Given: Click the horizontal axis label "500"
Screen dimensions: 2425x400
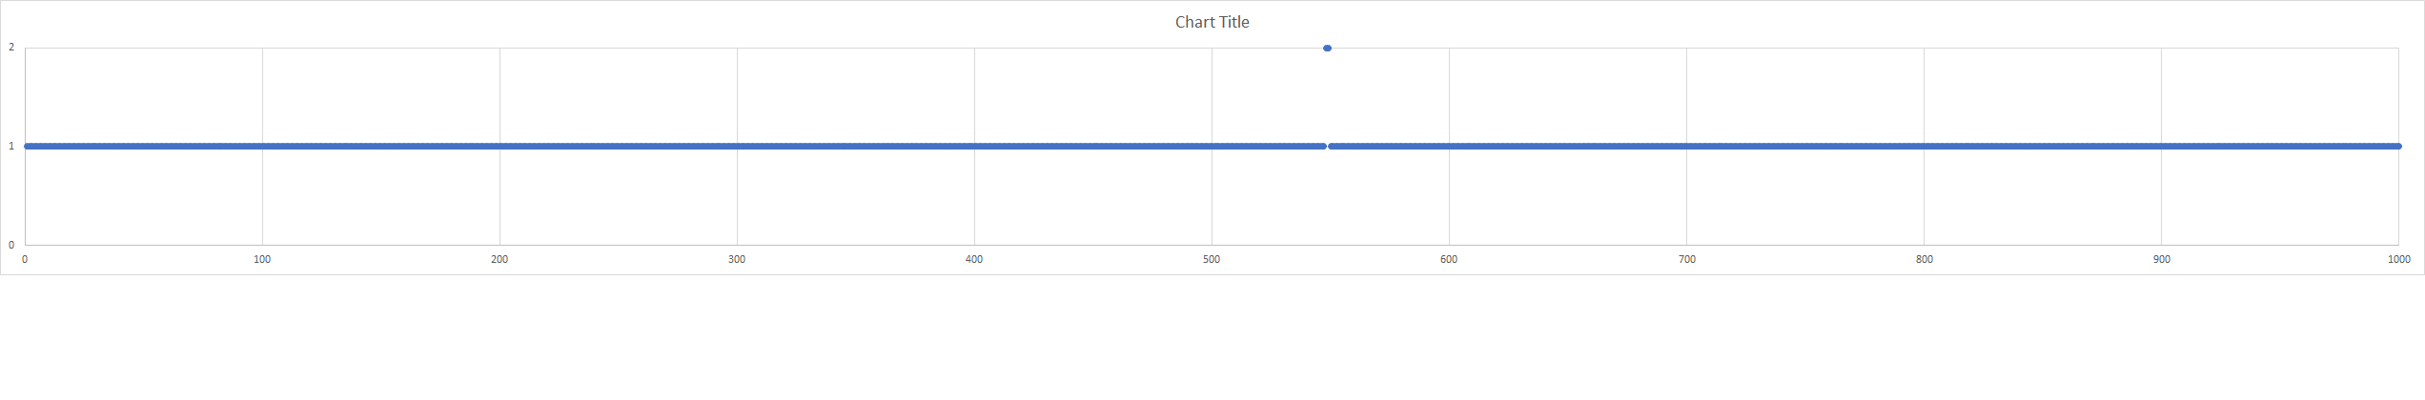Looking at the screenshot, I should coord(1212,259).
